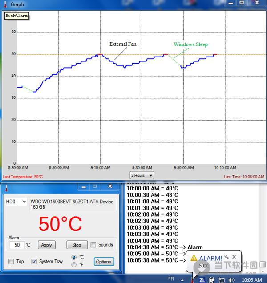
Task: Click the large red 50°C temperature readout
Action: [60, 224]
